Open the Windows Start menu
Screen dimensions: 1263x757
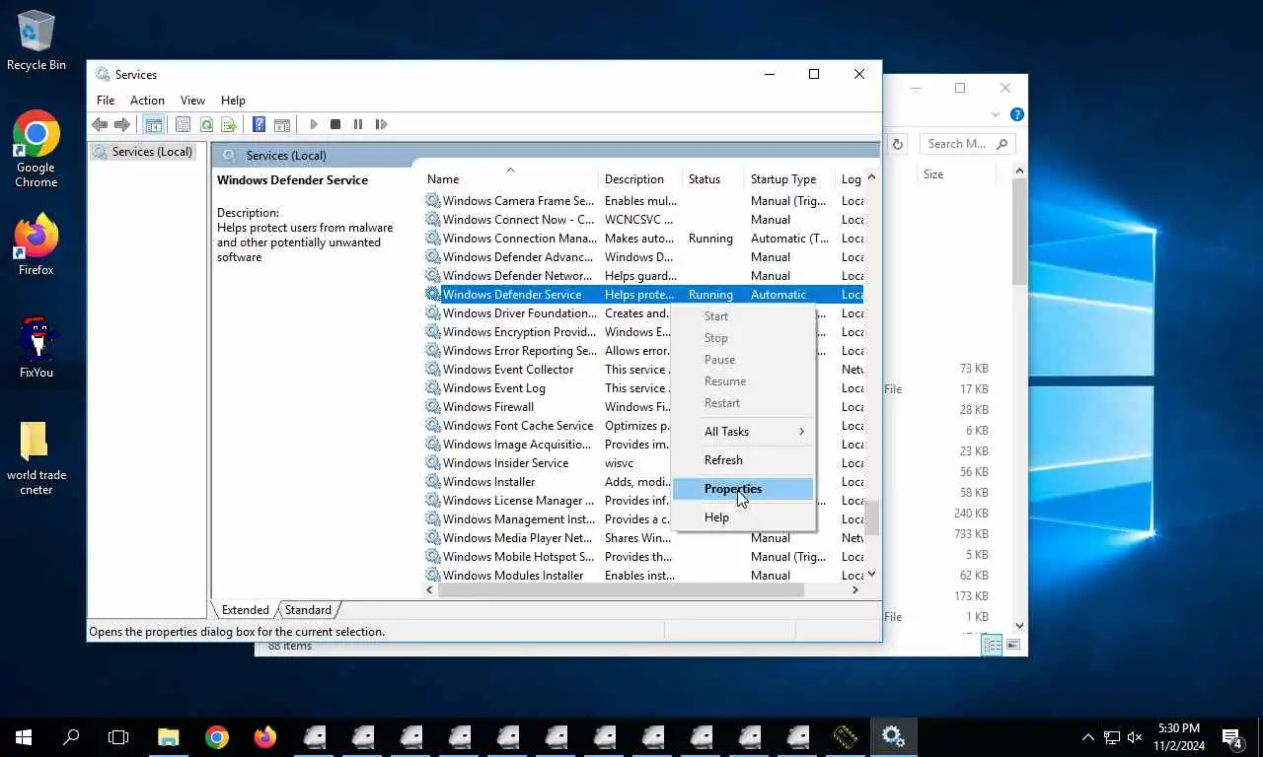24,737
